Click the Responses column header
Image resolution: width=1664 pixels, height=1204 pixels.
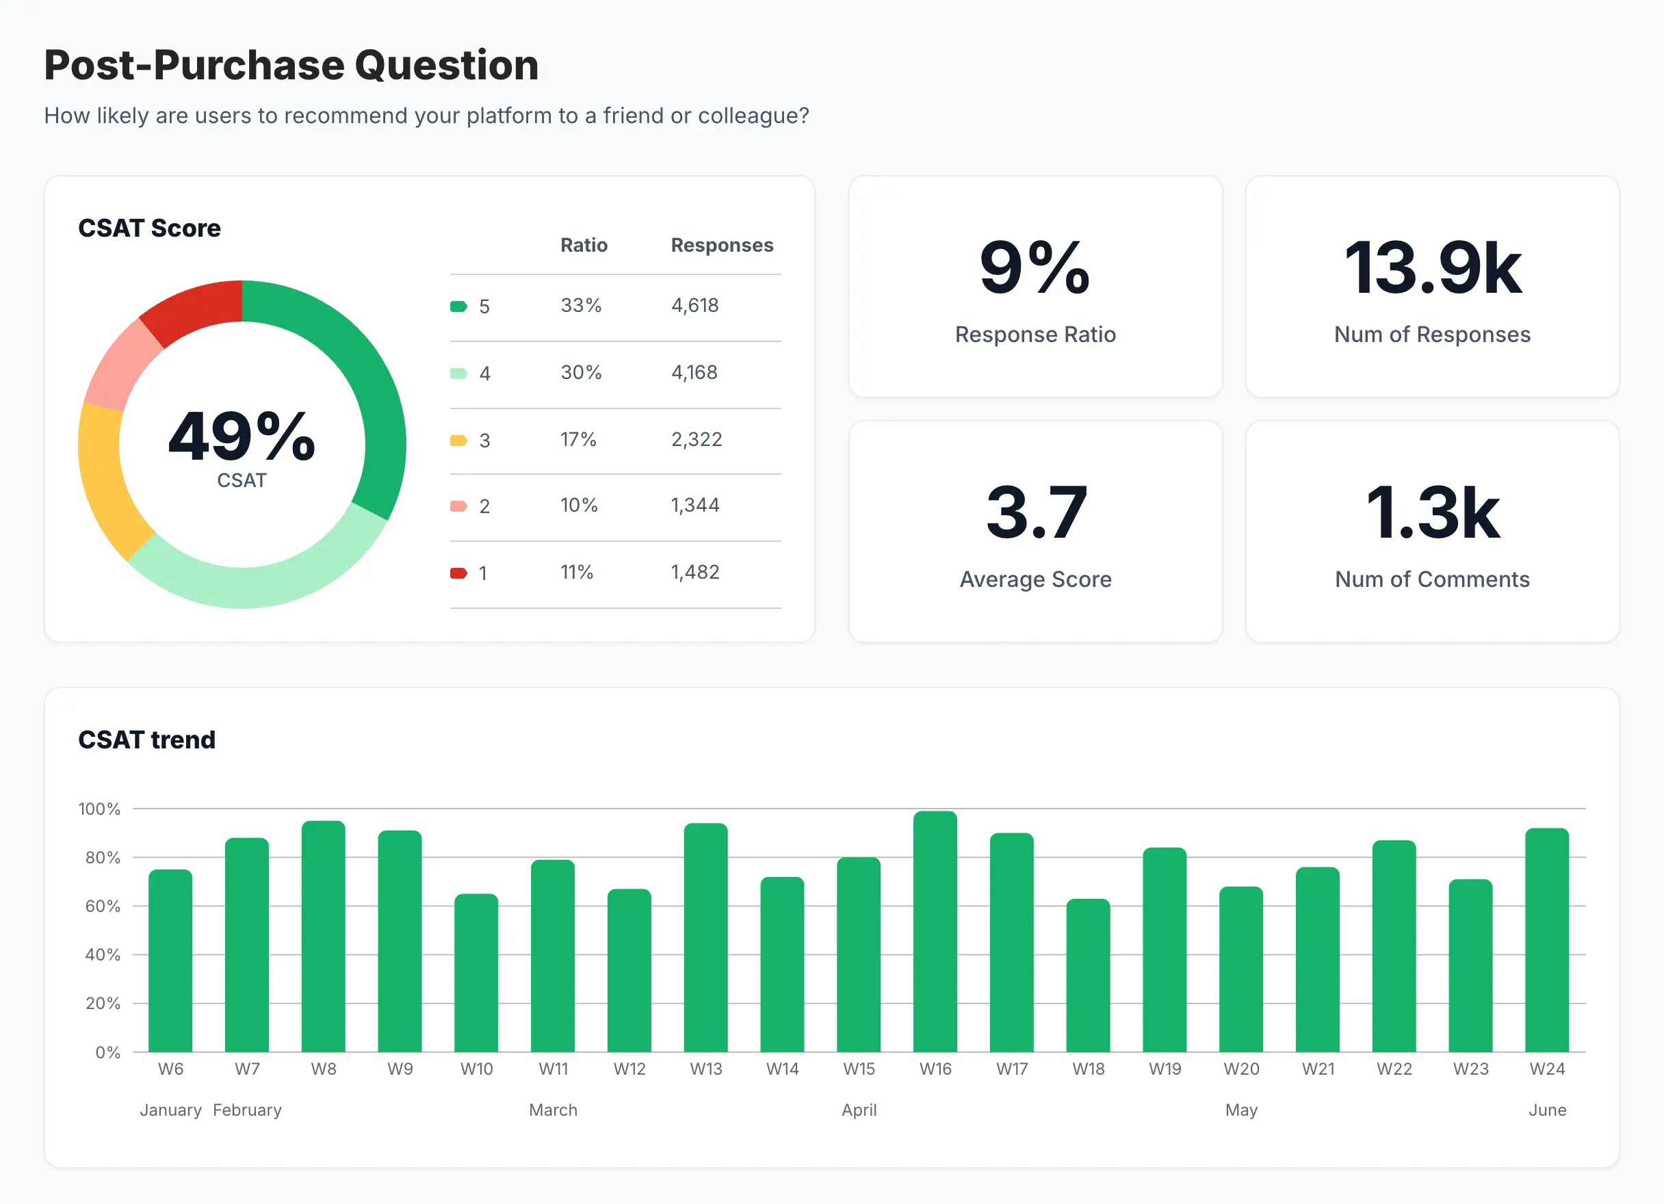click(x=722, y=245)
